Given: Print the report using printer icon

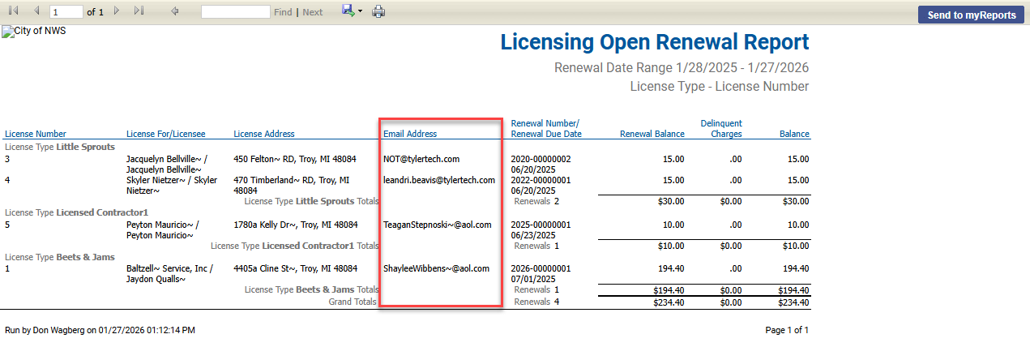Looking at the screenshot, I should pyautogui.click(x=378, y=11).
